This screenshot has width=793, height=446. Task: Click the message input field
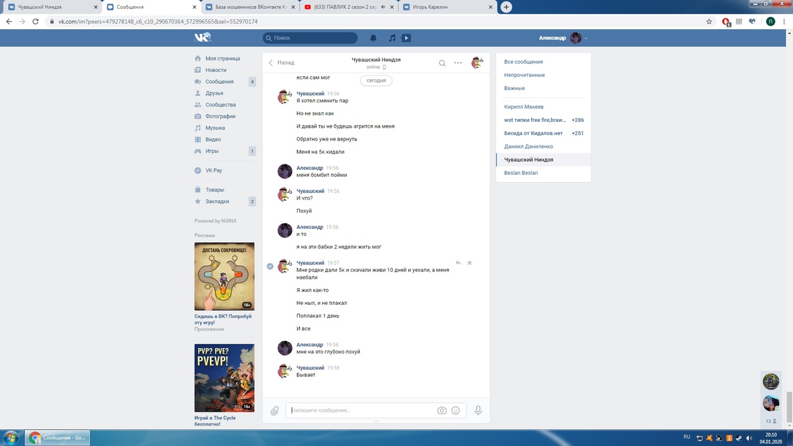coord(362,410)
